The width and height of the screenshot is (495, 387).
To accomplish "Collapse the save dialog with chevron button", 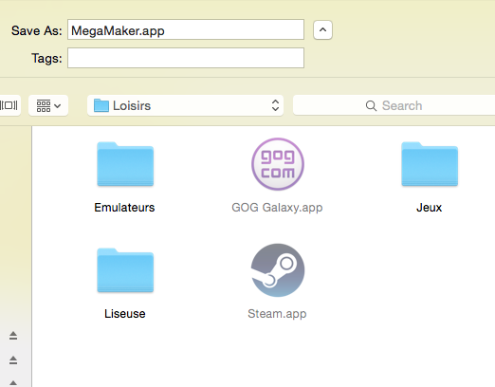I will [x=322, y=30].
